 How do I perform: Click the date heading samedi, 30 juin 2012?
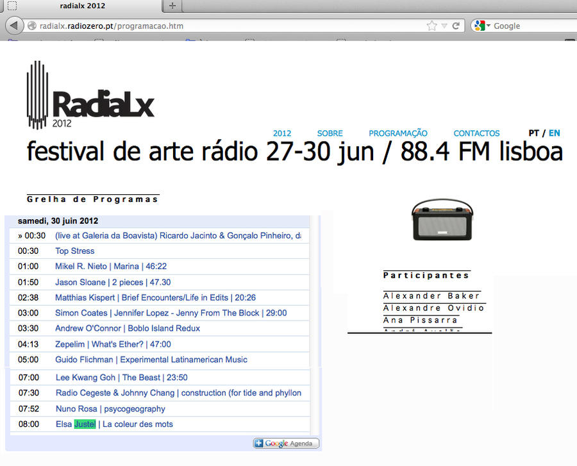pos(58,221)
